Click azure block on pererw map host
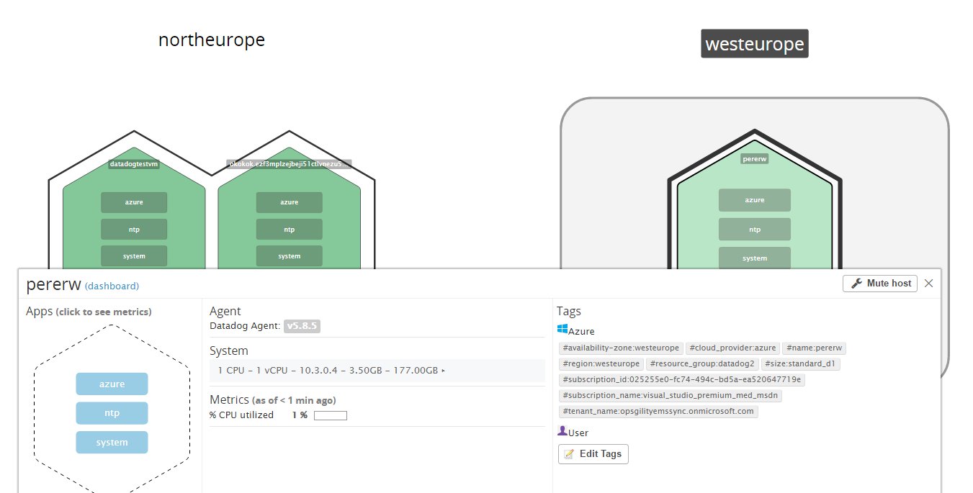 pyautogui.click(x=755, y=200)
